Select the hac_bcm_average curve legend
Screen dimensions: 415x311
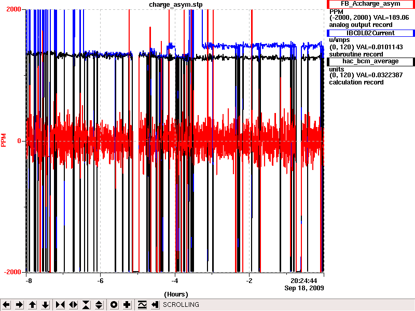(370, 61)
